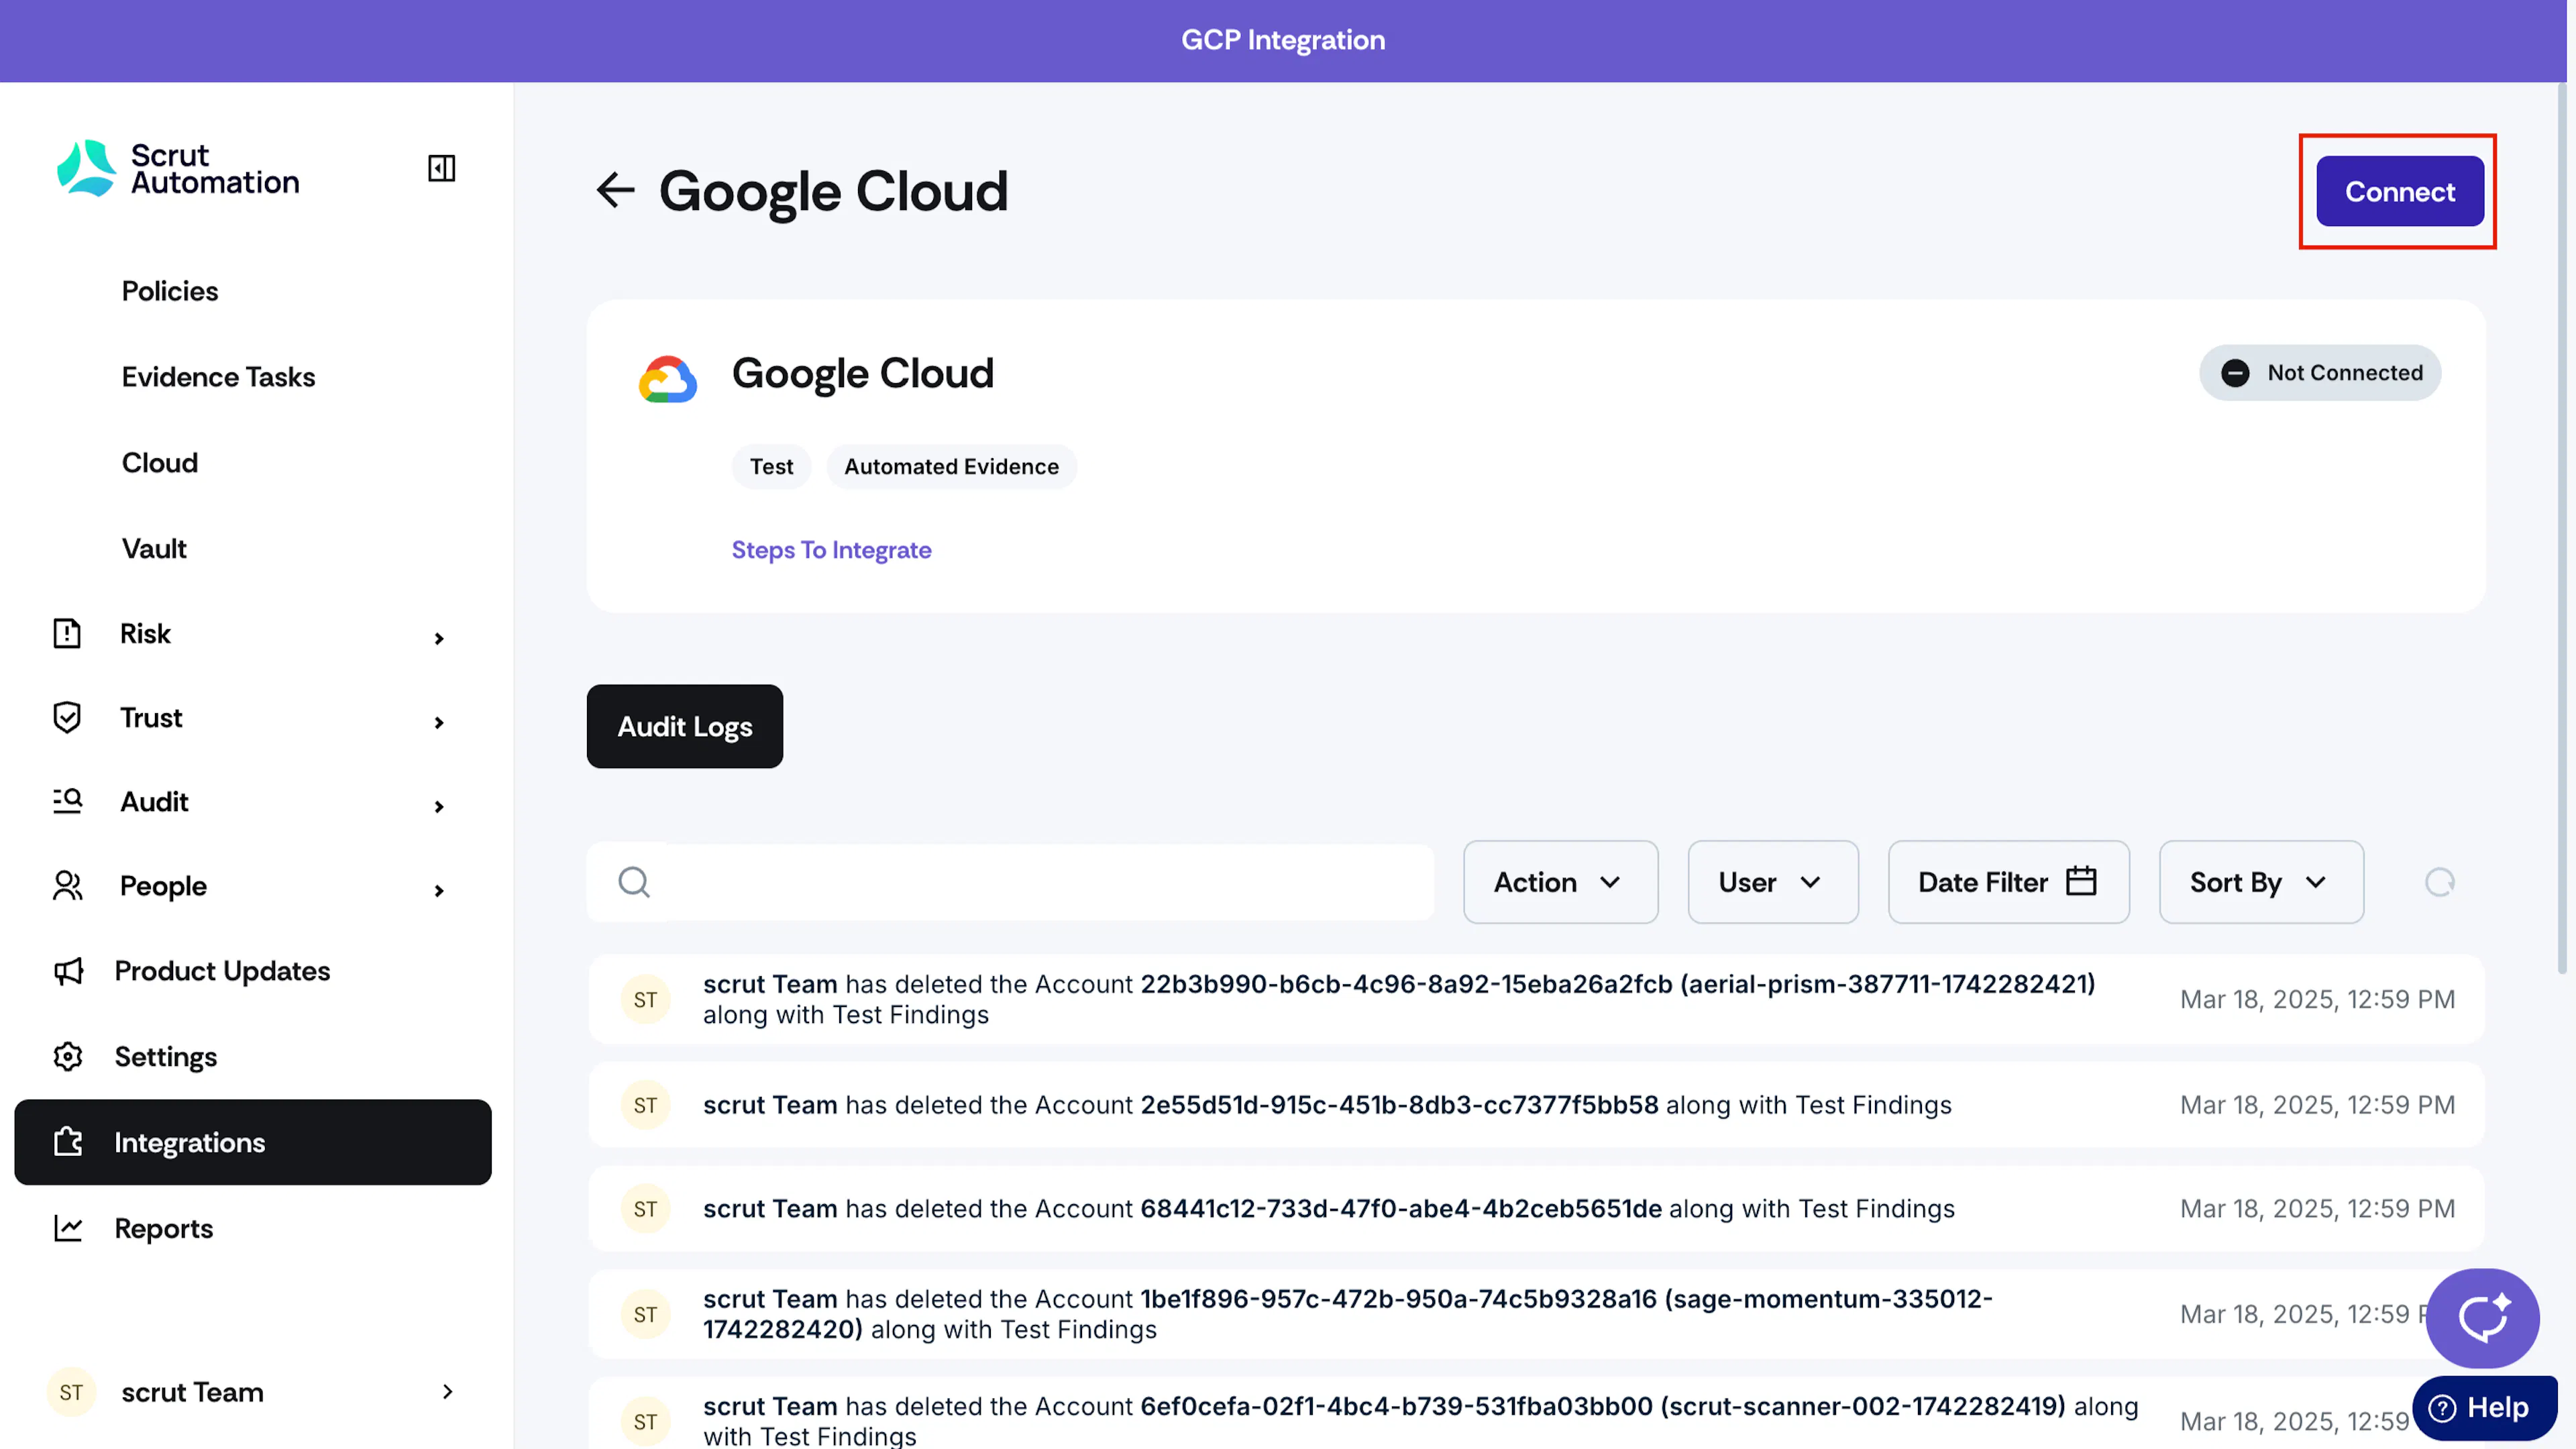Click log entry mentioning aerial-prism-387711-1742282421
This screenshot has height=1449, width=2576.
(x=1536, y=999)
